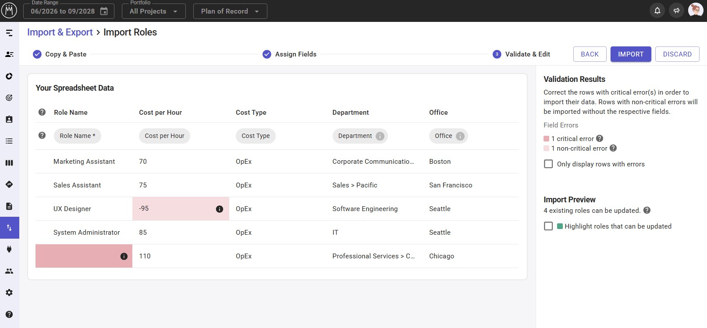The height and width of the screenshot is (328, 707).
Task: Expand the Plan of Record dropdown
Action: (x=230, y=11)
